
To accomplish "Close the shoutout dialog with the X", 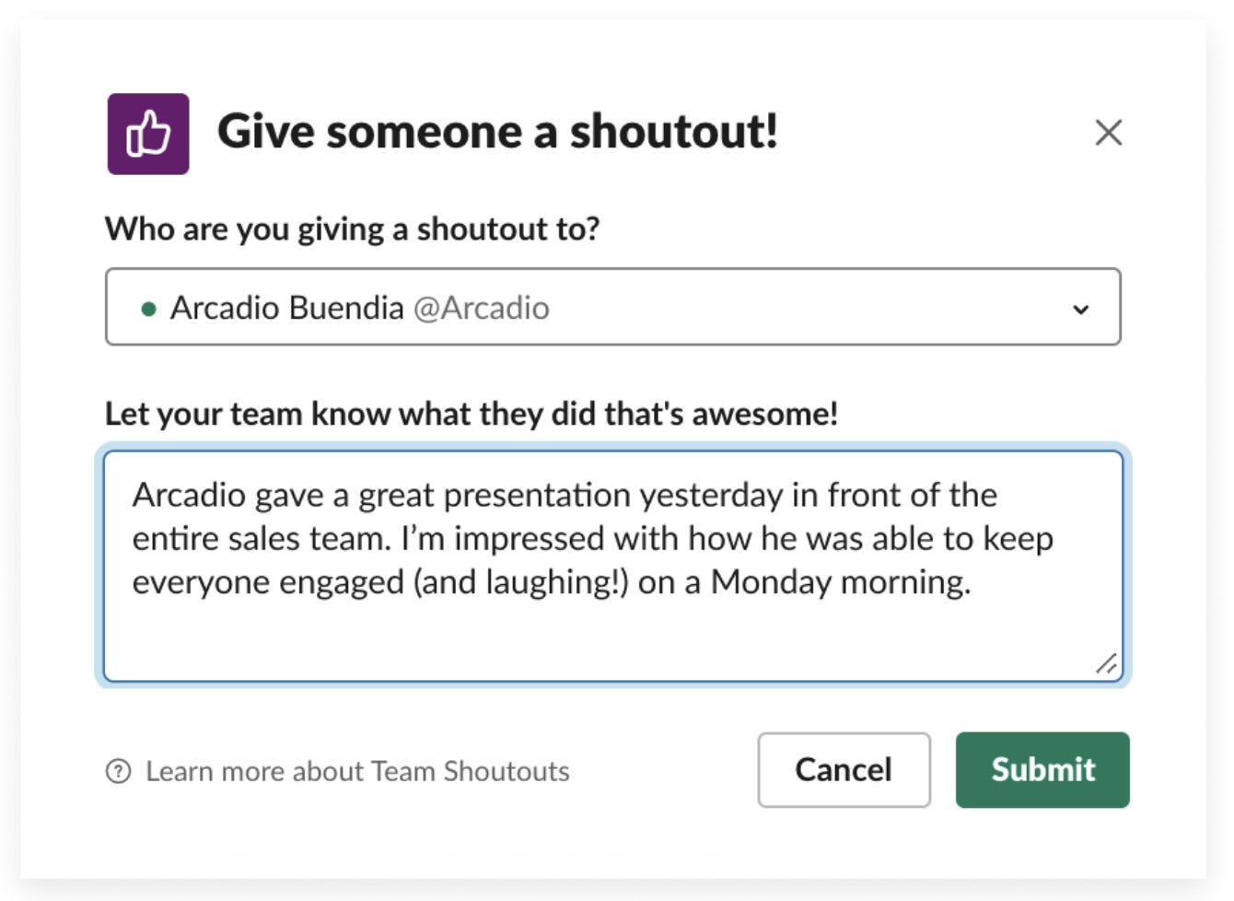I will (x=1109, y=133).
